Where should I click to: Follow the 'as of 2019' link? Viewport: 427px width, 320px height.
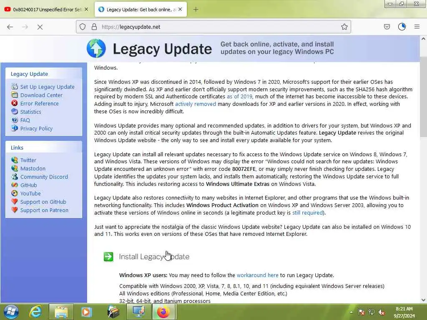coord(239,97)
